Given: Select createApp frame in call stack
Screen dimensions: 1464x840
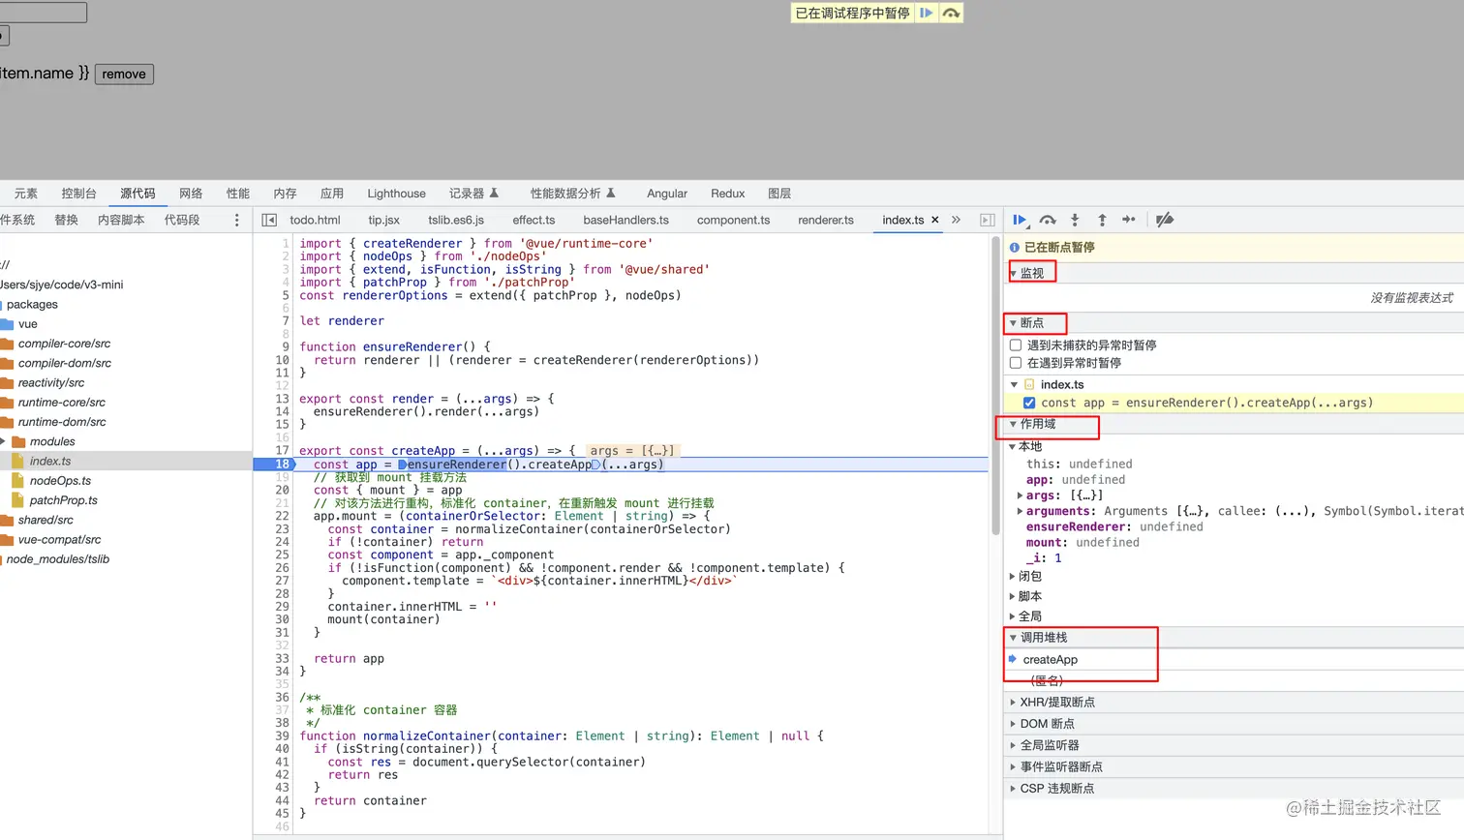Looking at the screenshot, I should (x=1050, y=659).
